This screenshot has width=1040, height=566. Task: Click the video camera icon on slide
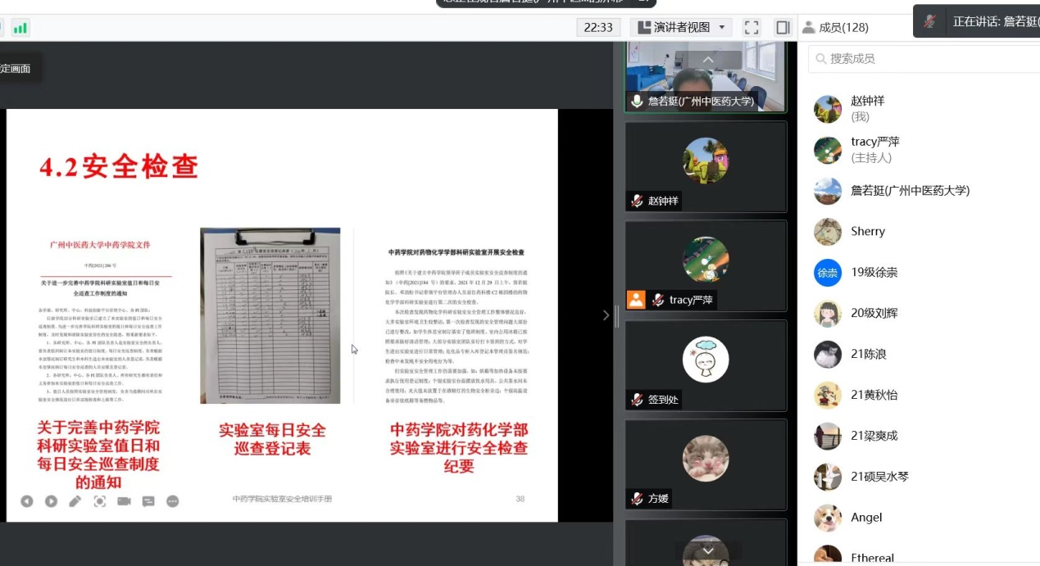click(x=124, y=500)
